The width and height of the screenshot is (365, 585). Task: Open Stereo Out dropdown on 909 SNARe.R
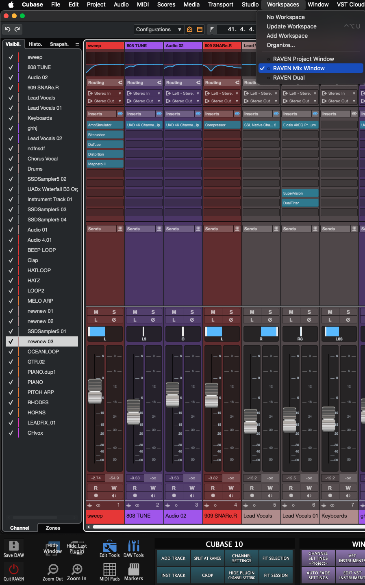tap(222, 101)
